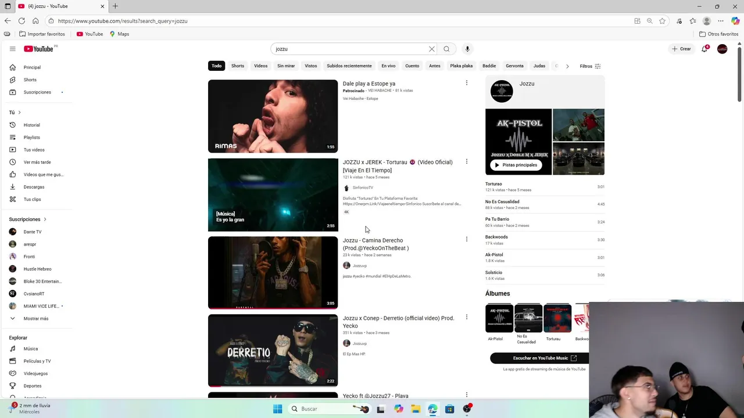Select the Todo filter chip

coord(216,66)
